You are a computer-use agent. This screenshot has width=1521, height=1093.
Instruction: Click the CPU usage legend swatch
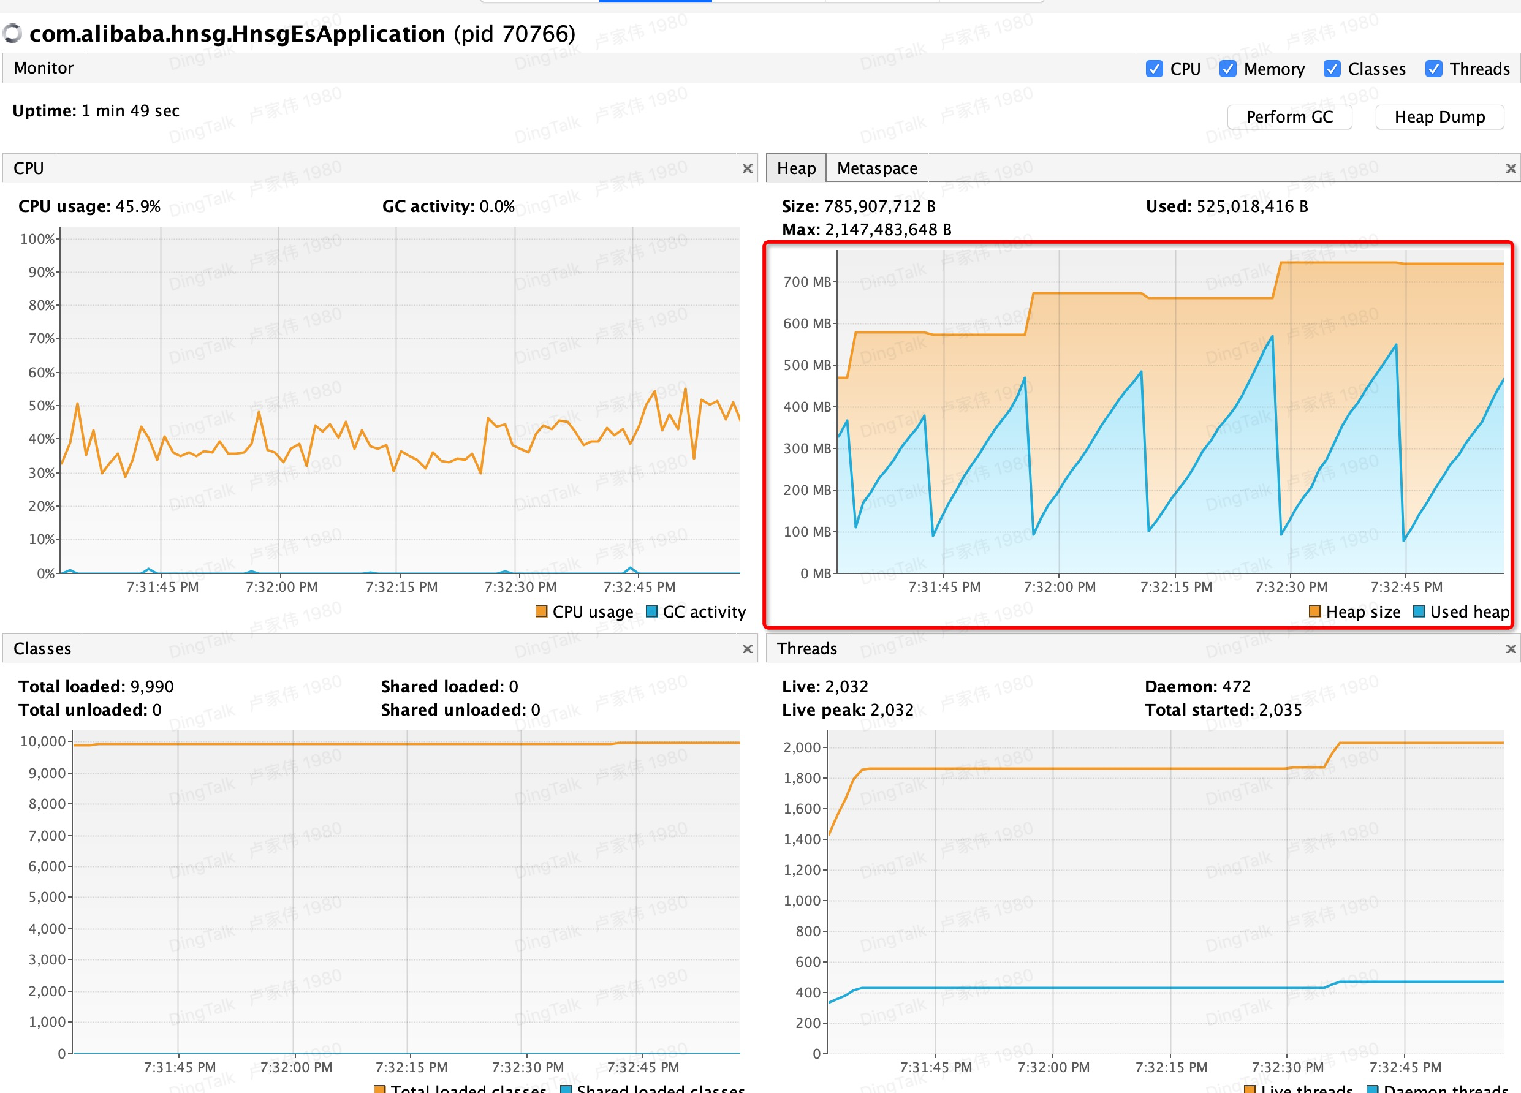coord(541,611)
